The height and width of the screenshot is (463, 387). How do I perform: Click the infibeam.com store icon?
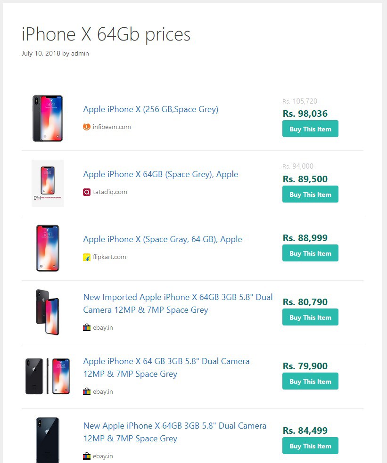coord(87,127)
